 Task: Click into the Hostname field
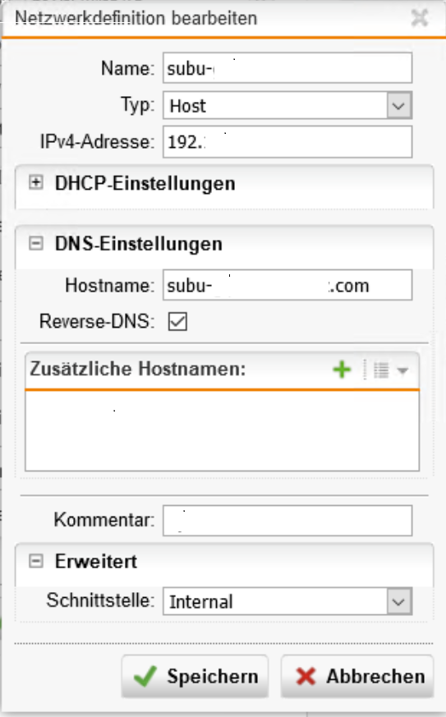click(287, 285)
